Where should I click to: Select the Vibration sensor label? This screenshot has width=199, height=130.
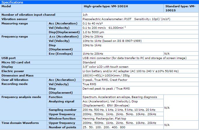point(14,19)
